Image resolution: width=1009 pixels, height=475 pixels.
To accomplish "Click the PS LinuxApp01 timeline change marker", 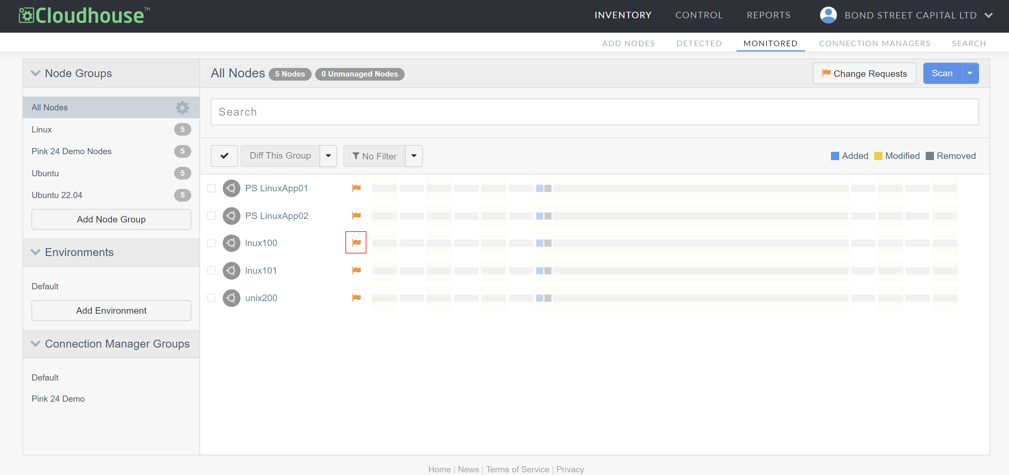I will 544,188.
